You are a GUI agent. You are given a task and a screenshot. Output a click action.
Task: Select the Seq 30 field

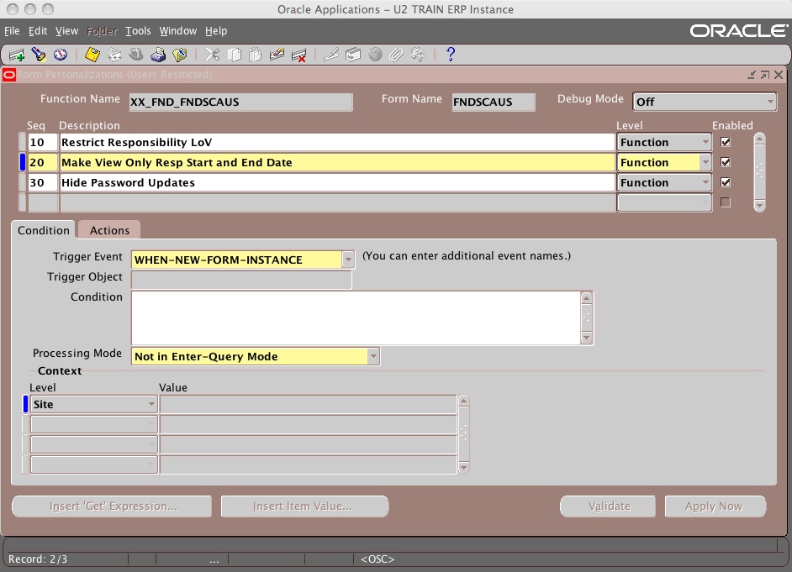click(x=43, y=182)
